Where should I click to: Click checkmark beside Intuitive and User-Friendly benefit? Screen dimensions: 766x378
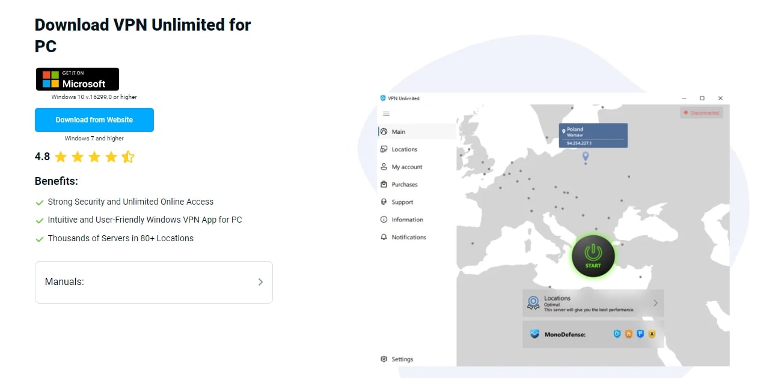[x=40, y=221]
